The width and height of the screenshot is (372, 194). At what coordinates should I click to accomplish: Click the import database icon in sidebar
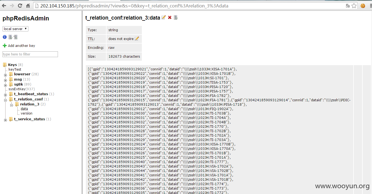coord(15,37)
